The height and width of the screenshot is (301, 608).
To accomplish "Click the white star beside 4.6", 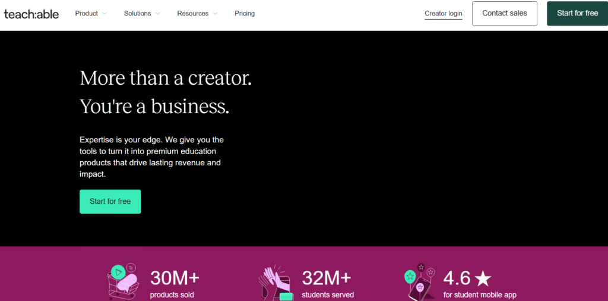I will coord(483,278).
